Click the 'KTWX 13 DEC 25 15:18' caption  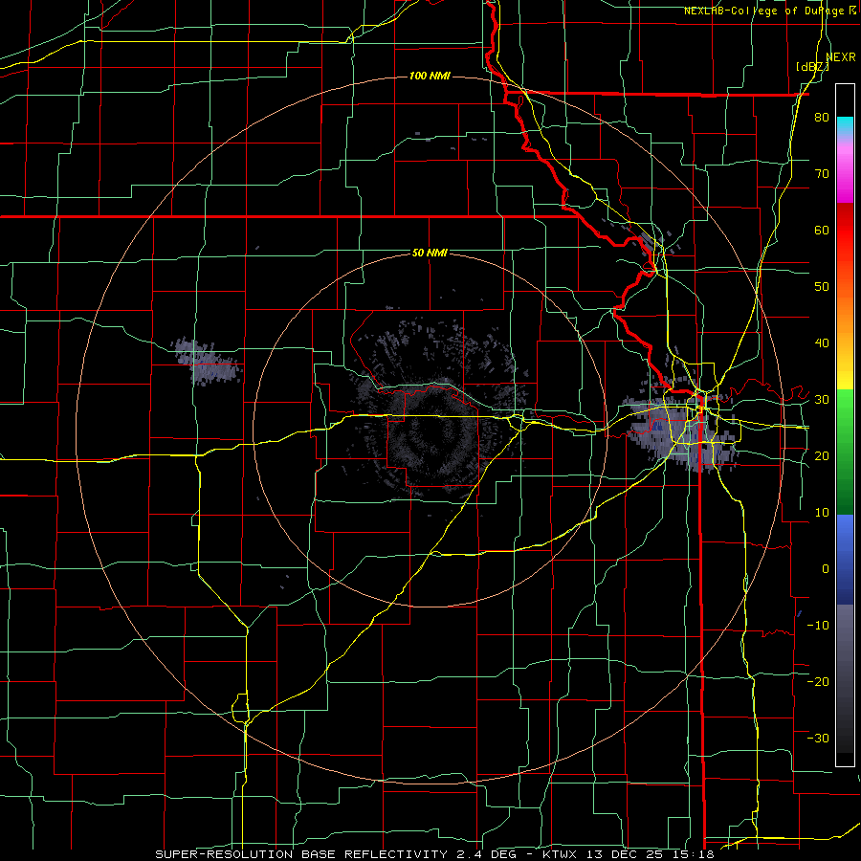629,854
